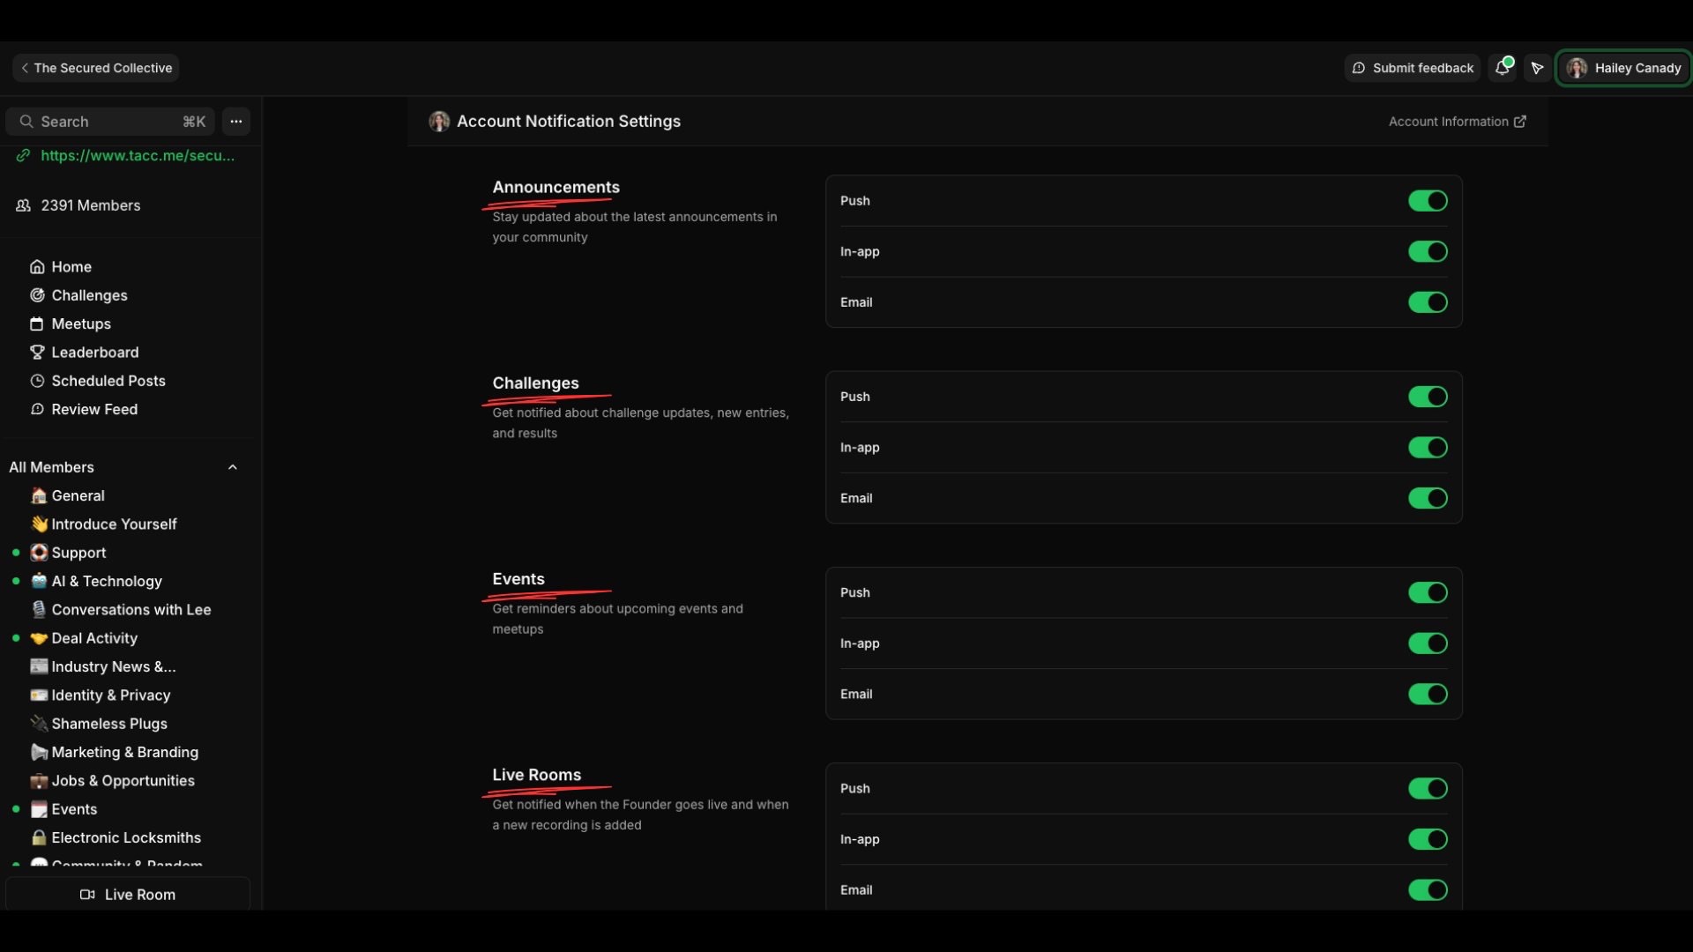
Task: Click the Marketing & Branding megaphone emoji
Action: click(x=39, y=752)
